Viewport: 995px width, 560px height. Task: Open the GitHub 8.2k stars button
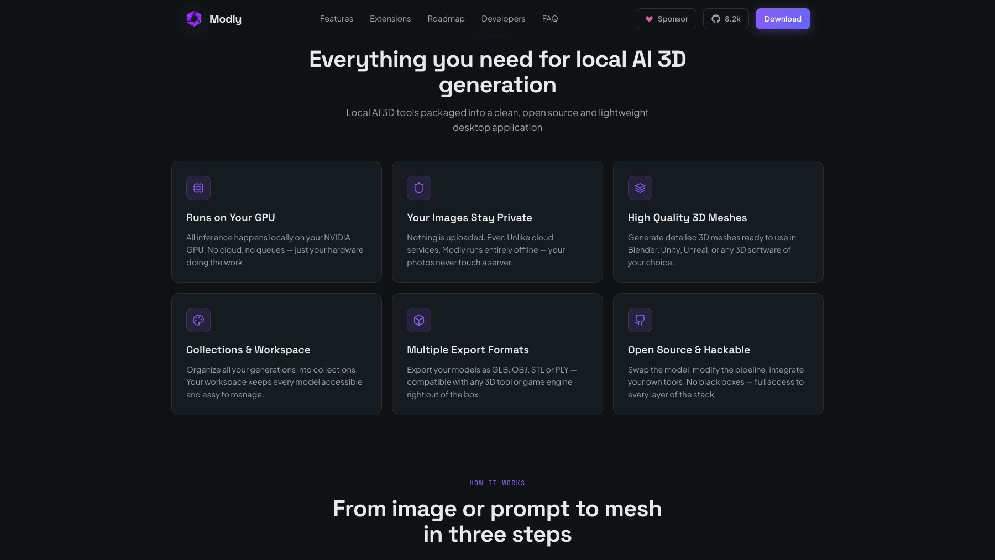(726, 19)
